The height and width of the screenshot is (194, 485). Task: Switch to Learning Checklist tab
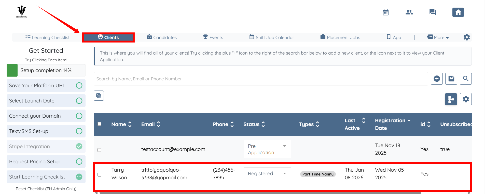(x=47, y=37)
